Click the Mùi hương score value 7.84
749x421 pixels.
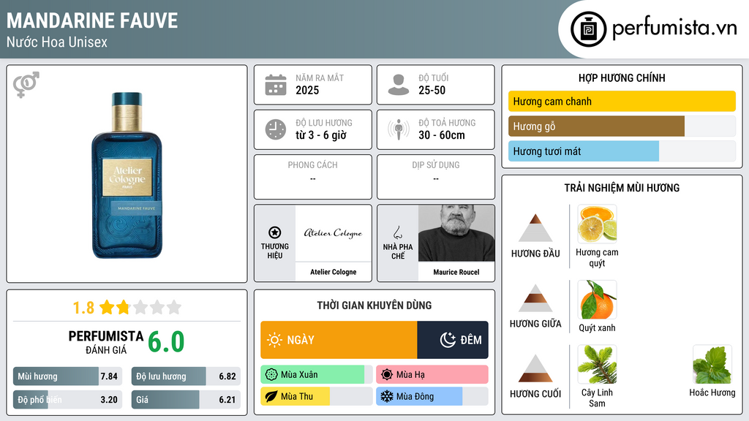point(109,376)
